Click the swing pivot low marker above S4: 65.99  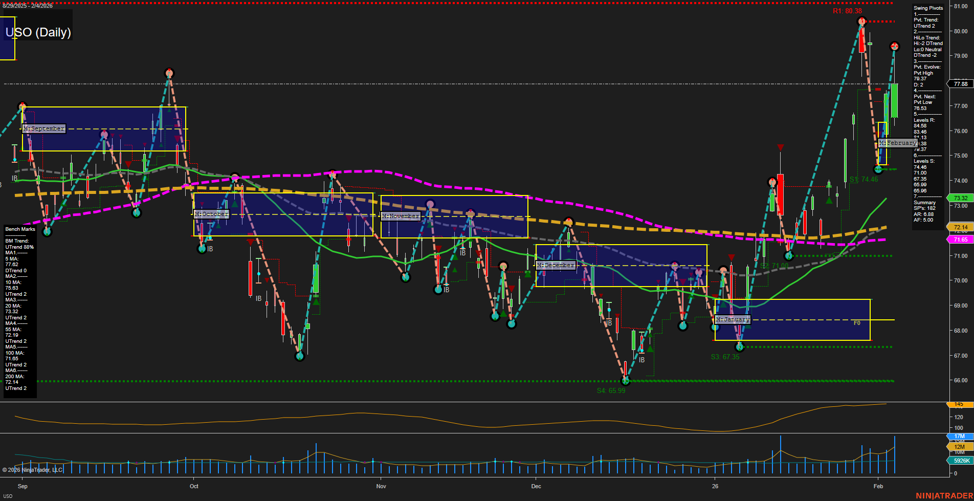[625, 380]
